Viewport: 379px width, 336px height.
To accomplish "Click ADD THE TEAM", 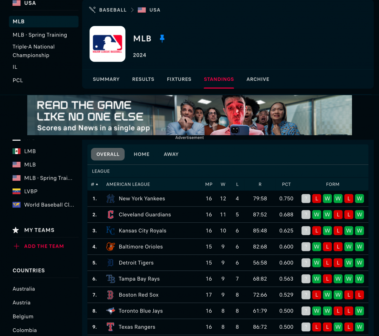I will tap(44, 246).
